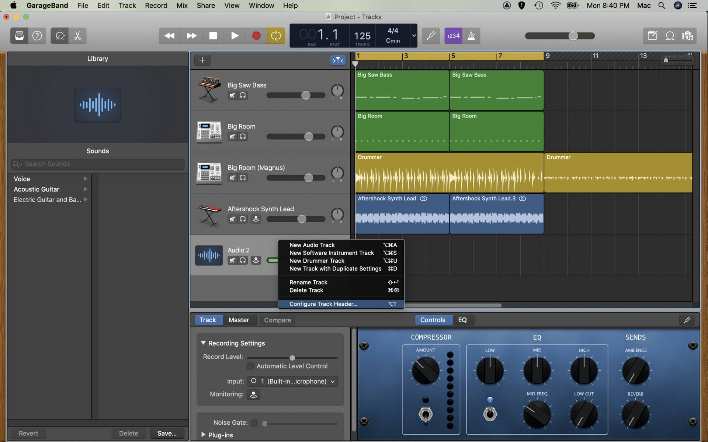This screenshot has height=442, width=708.
Task: Toggle the Count-in 1234 button
Action: point(453,36)
